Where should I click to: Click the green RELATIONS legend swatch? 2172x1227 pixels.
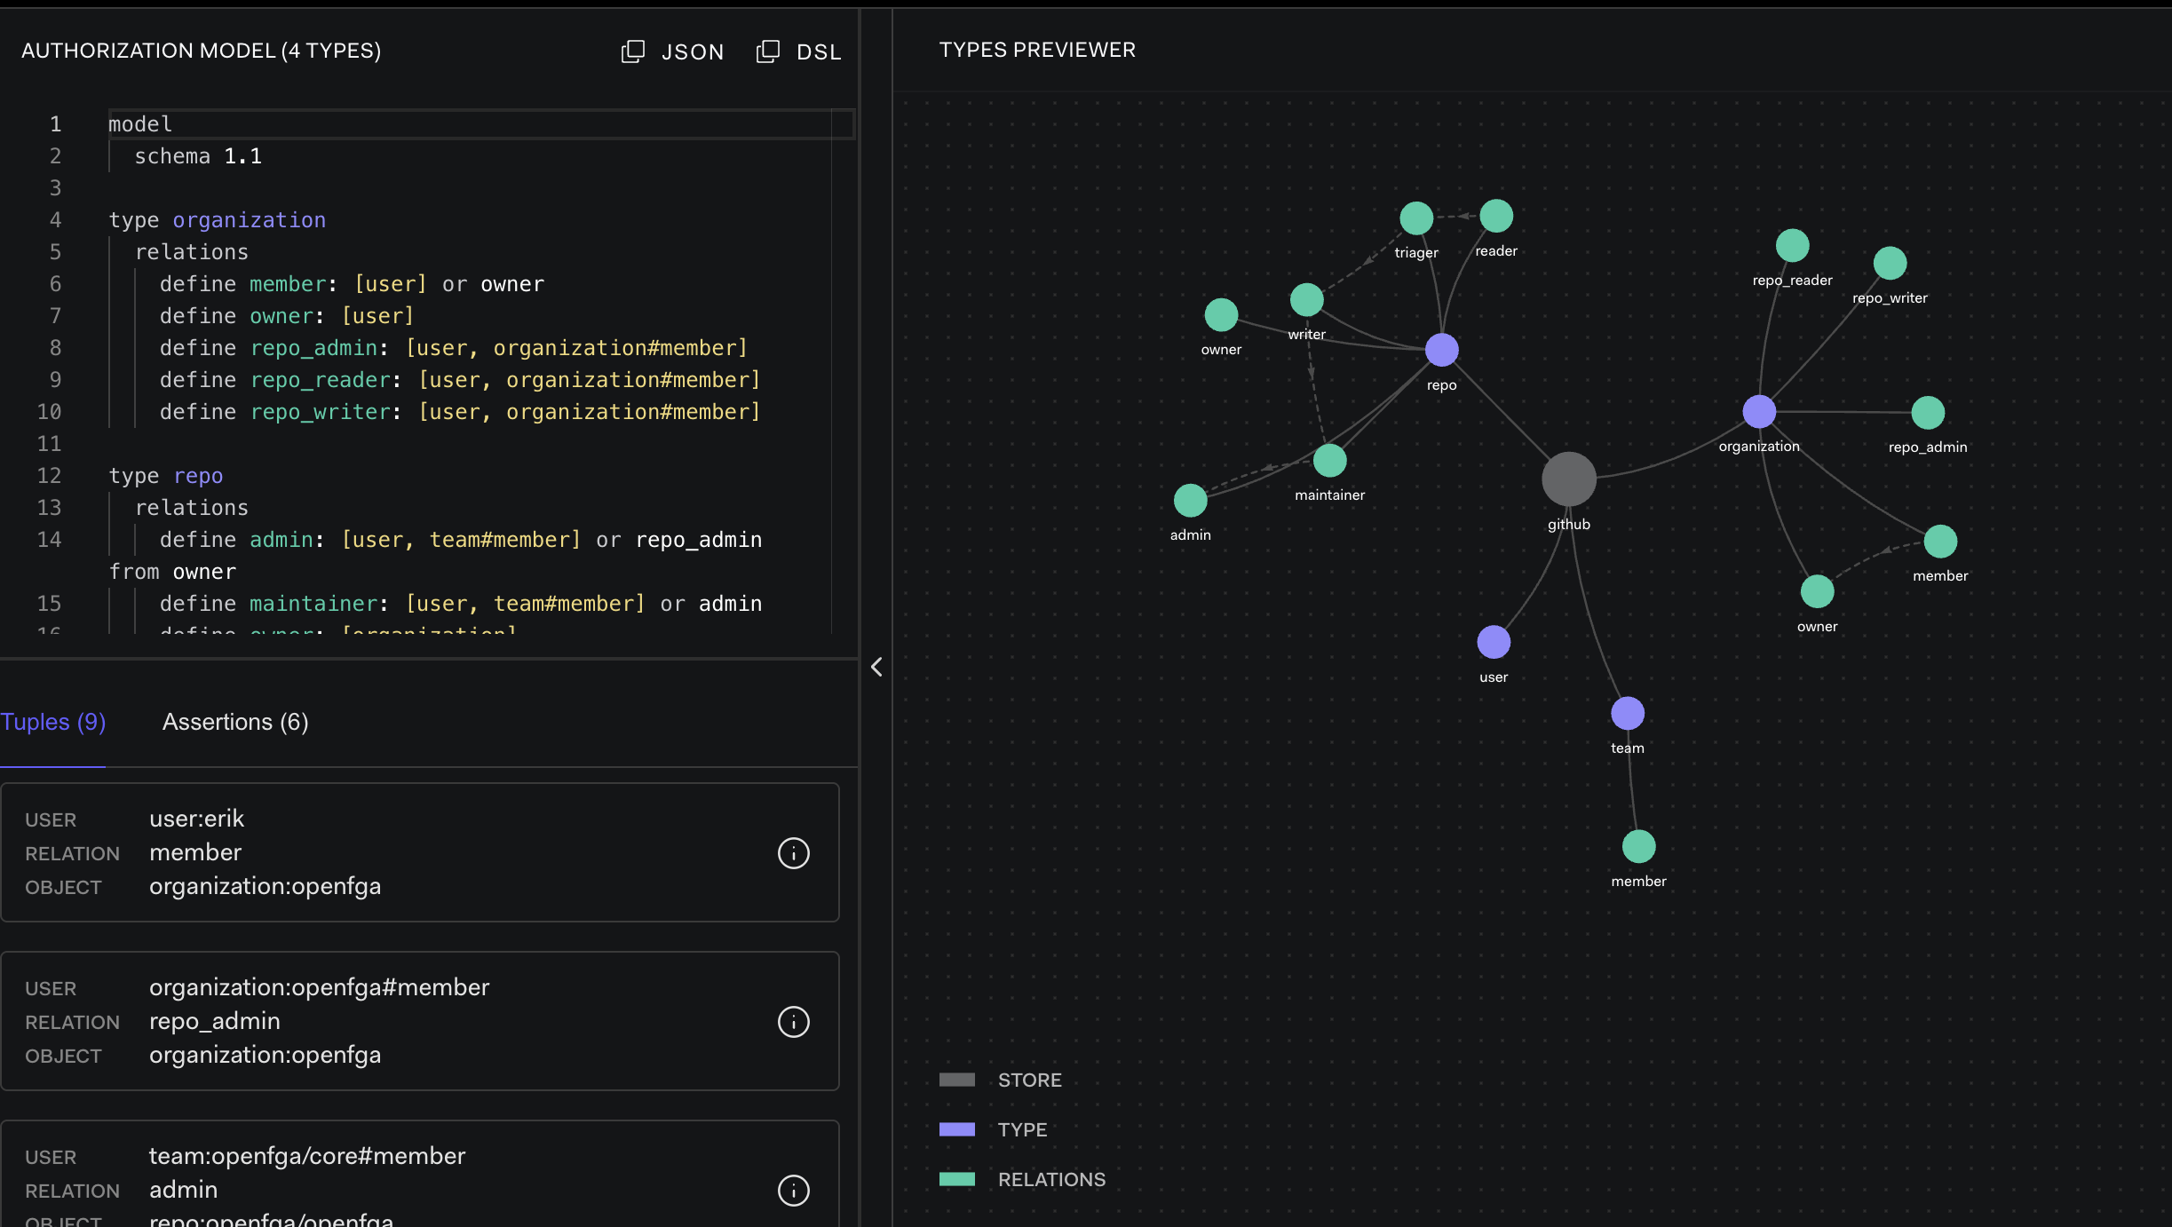tap(956, 1179)
